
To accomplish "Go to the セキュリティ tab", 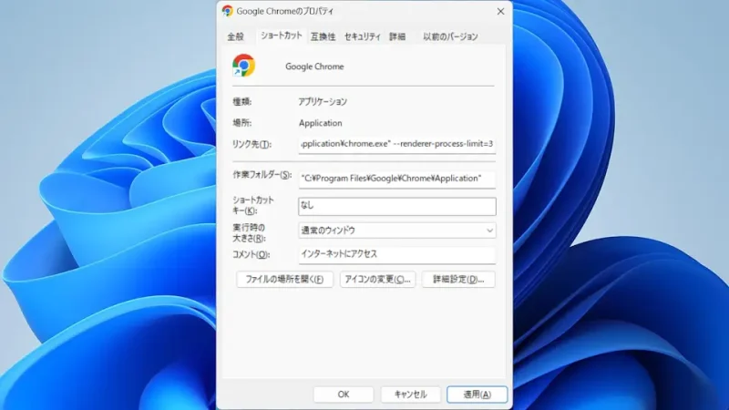I will [362, 36].
